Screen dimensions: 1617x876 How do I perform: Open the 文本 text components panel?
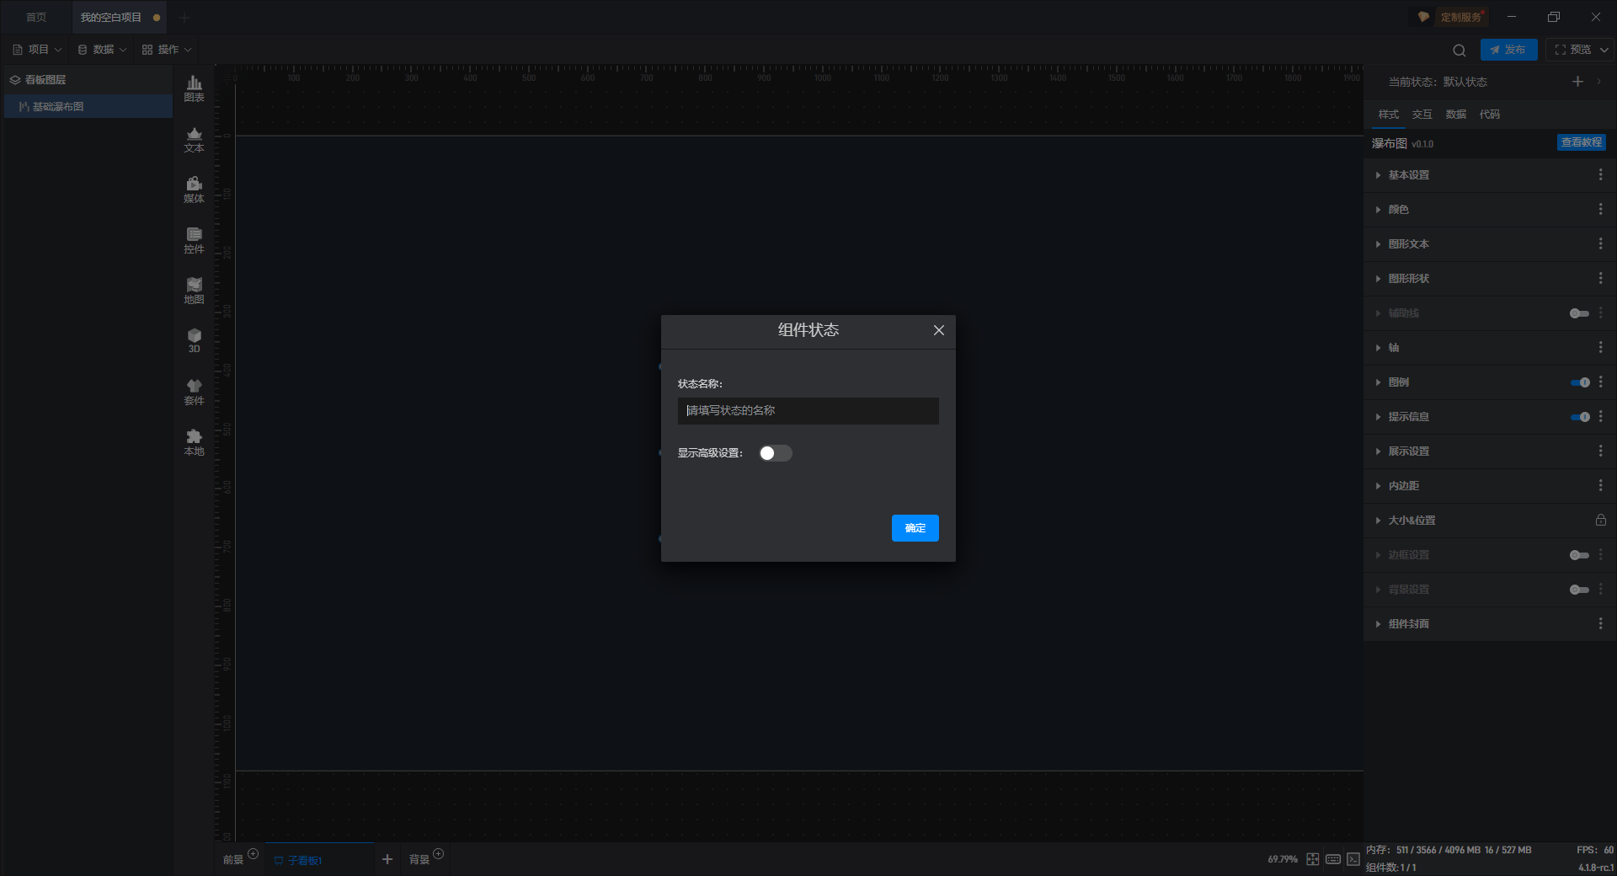click(194, 139)
